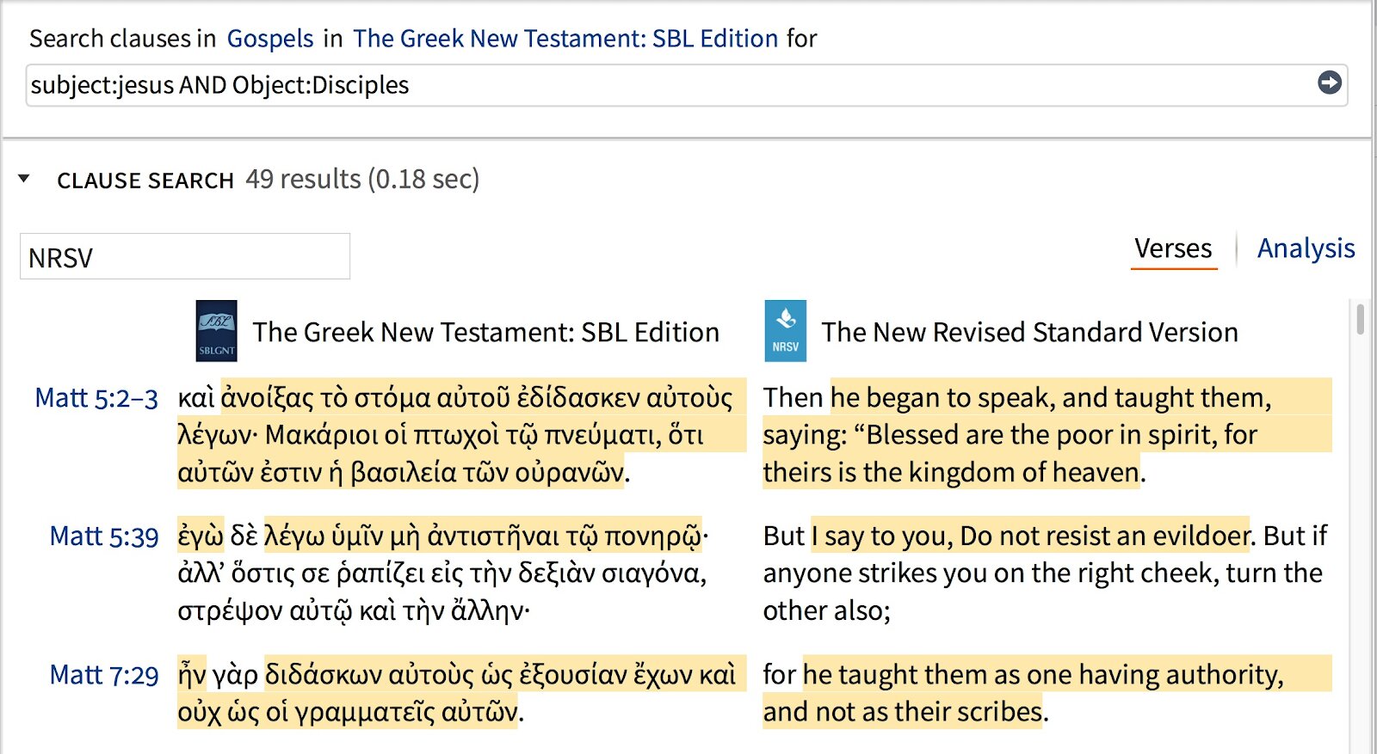This screenshot has height=754, width=1377.
Task: Run search with the arrow button
Action: pyautogui.click(x=1329, y=83)
